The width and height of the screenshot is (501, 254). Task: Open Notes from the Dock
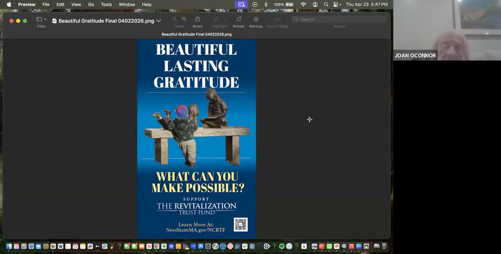(x=83, y=246)
